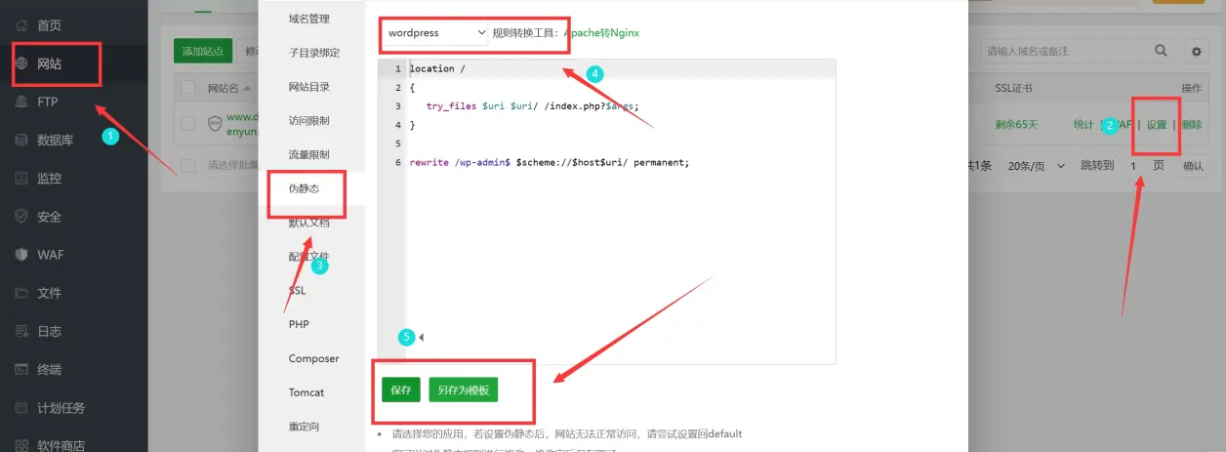
Task: Open the 重定向 tab
Action: [x=304, y=427]
